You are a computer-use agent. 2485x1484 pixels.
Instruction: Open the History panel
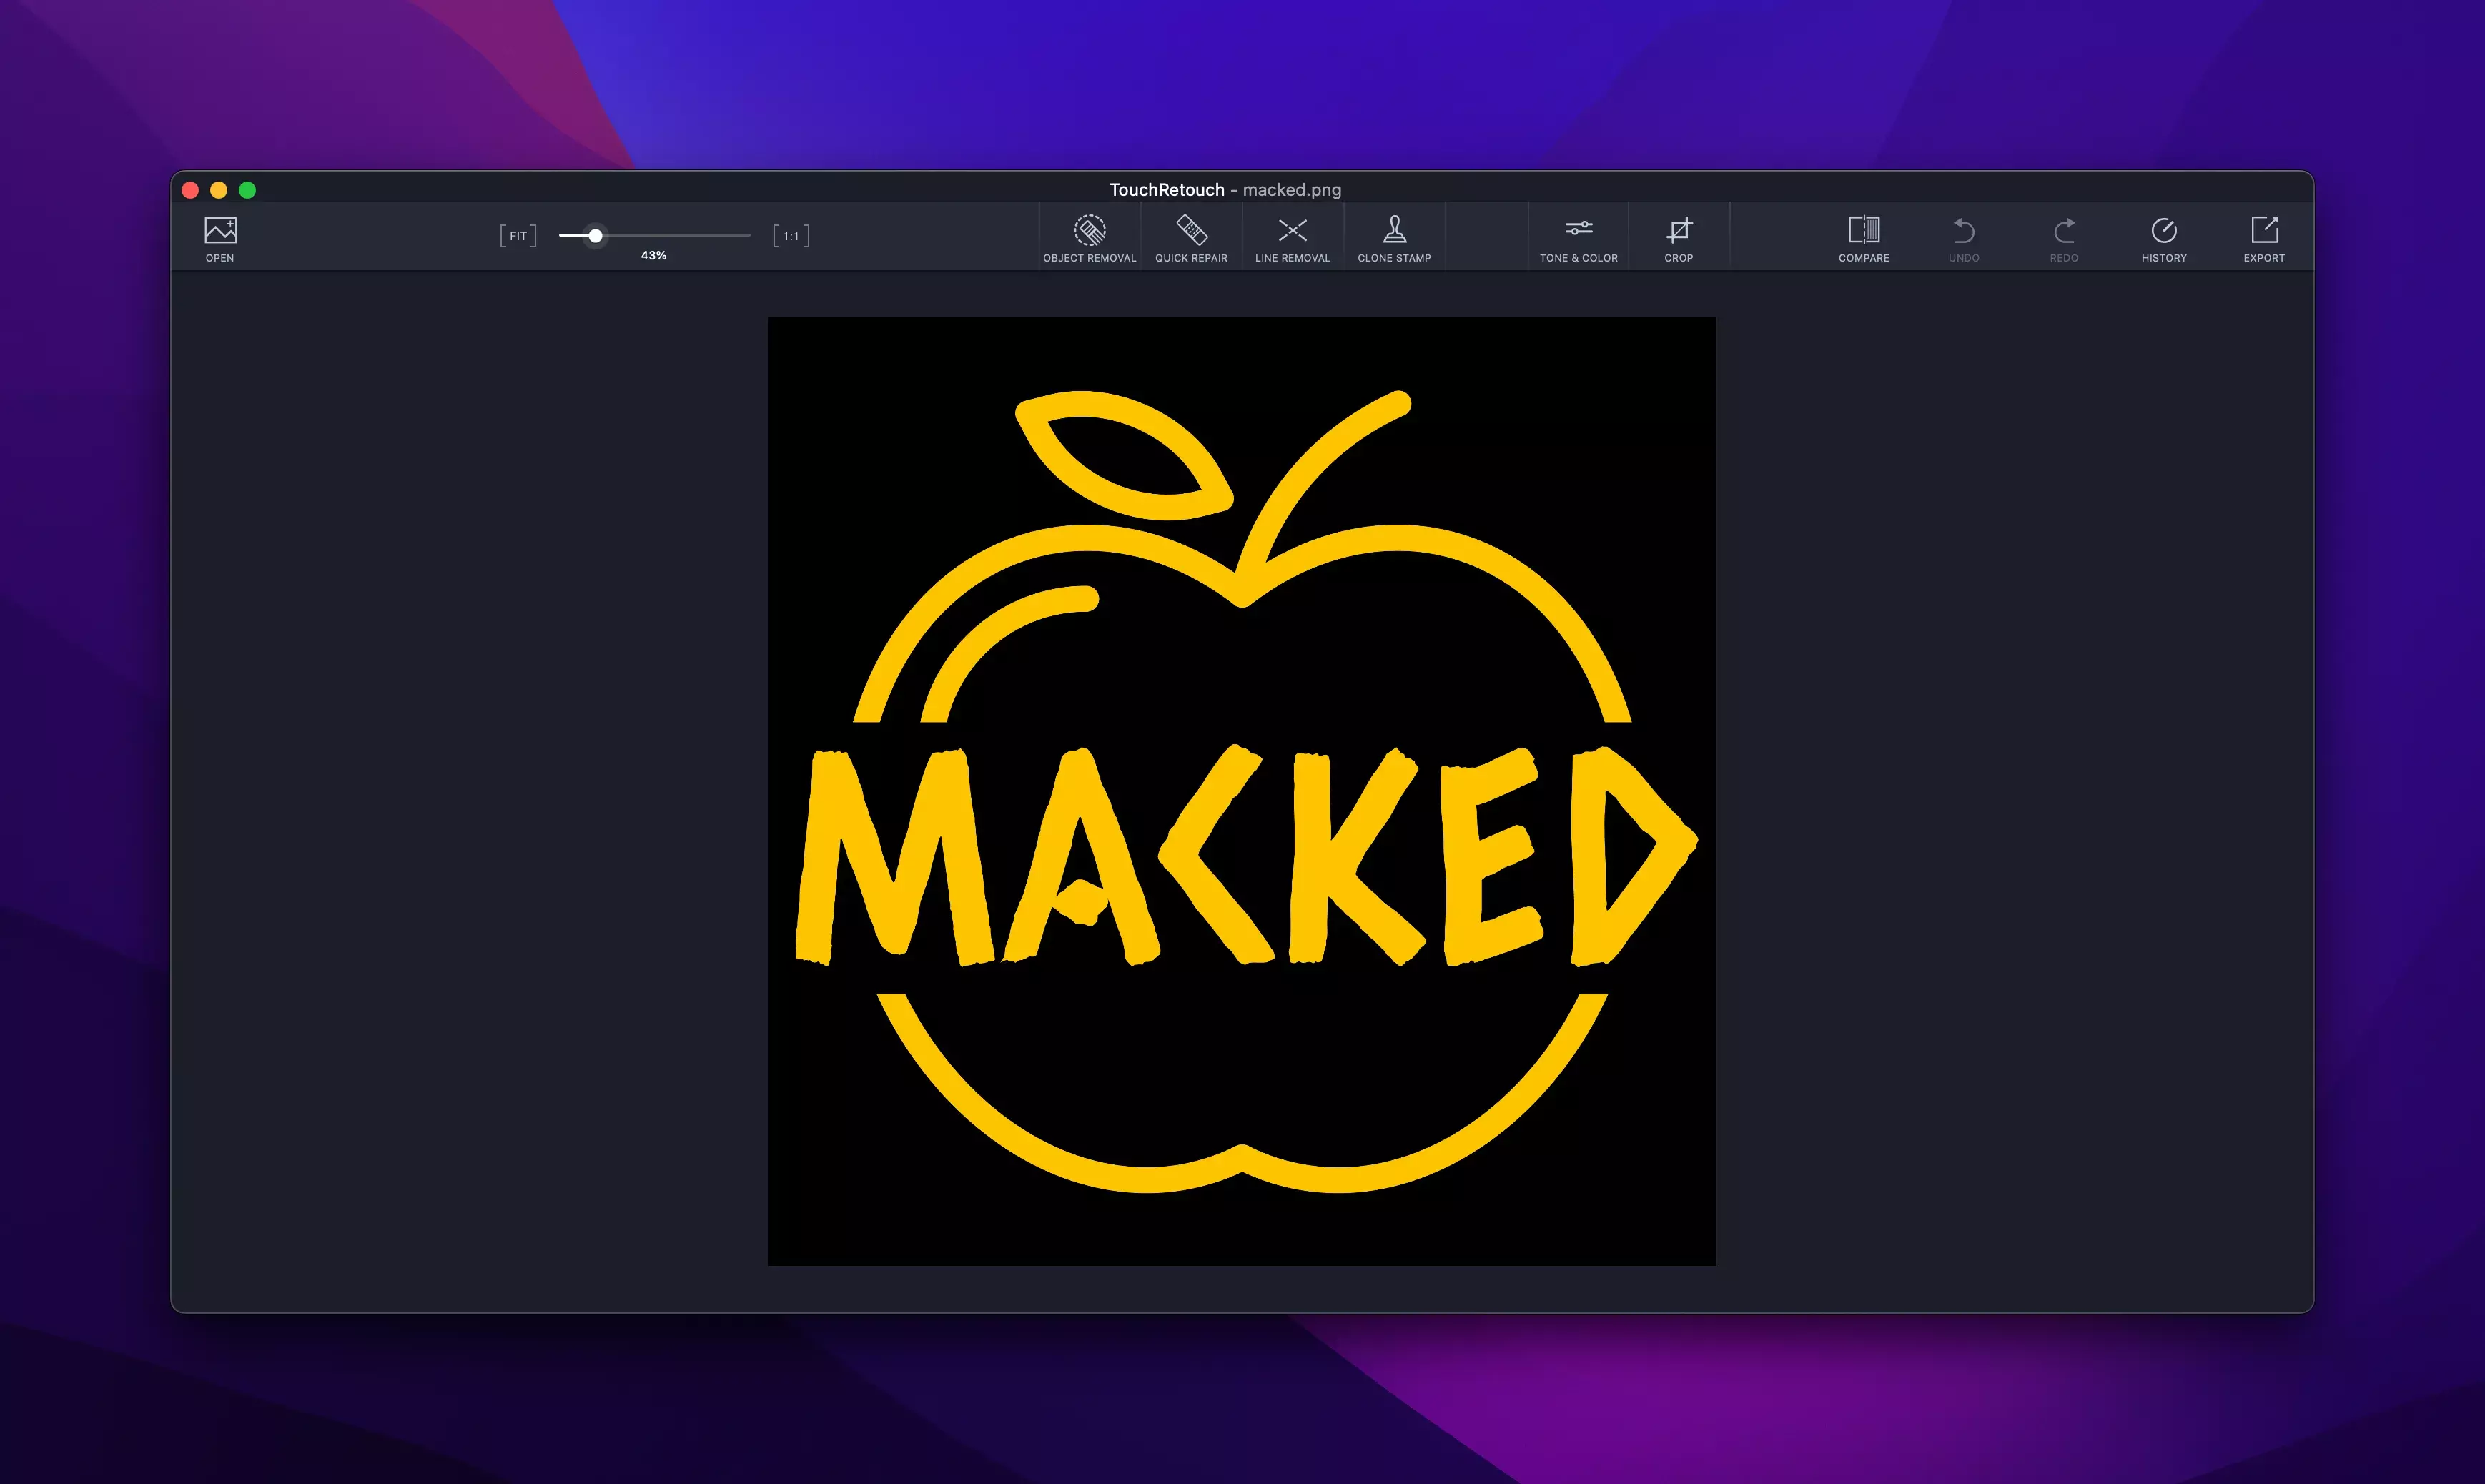pyautogui.click(x=2163, y=232)
